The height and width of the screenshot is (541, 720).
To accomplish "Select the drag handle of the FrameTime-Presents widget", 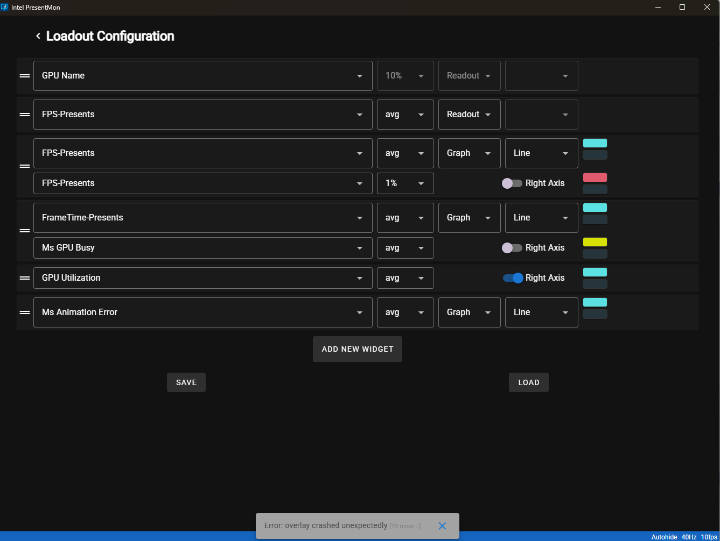I will pos(25,231).
